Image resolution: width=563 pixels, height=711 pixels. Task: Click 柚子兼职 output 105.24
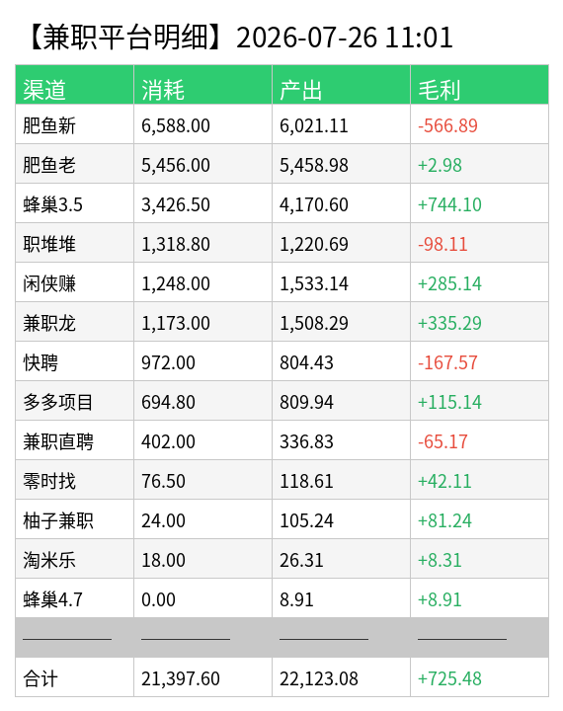click(x=306, y=520)
